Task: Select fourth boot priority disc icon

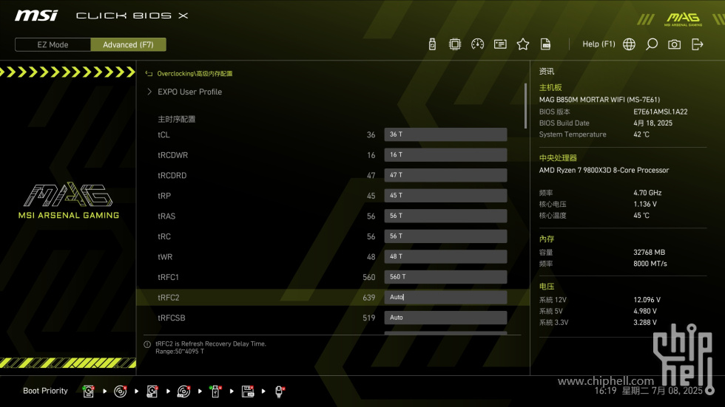Action: (183, 391)
